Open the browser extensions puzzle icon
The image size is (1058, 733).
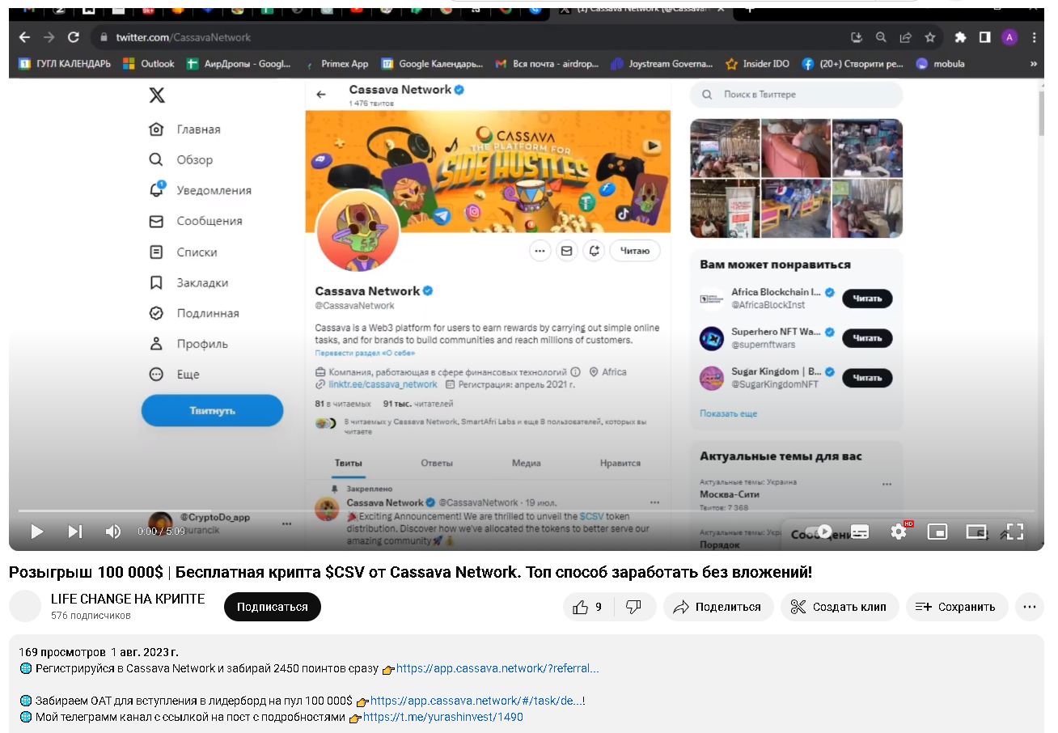(x=960, y=37)
